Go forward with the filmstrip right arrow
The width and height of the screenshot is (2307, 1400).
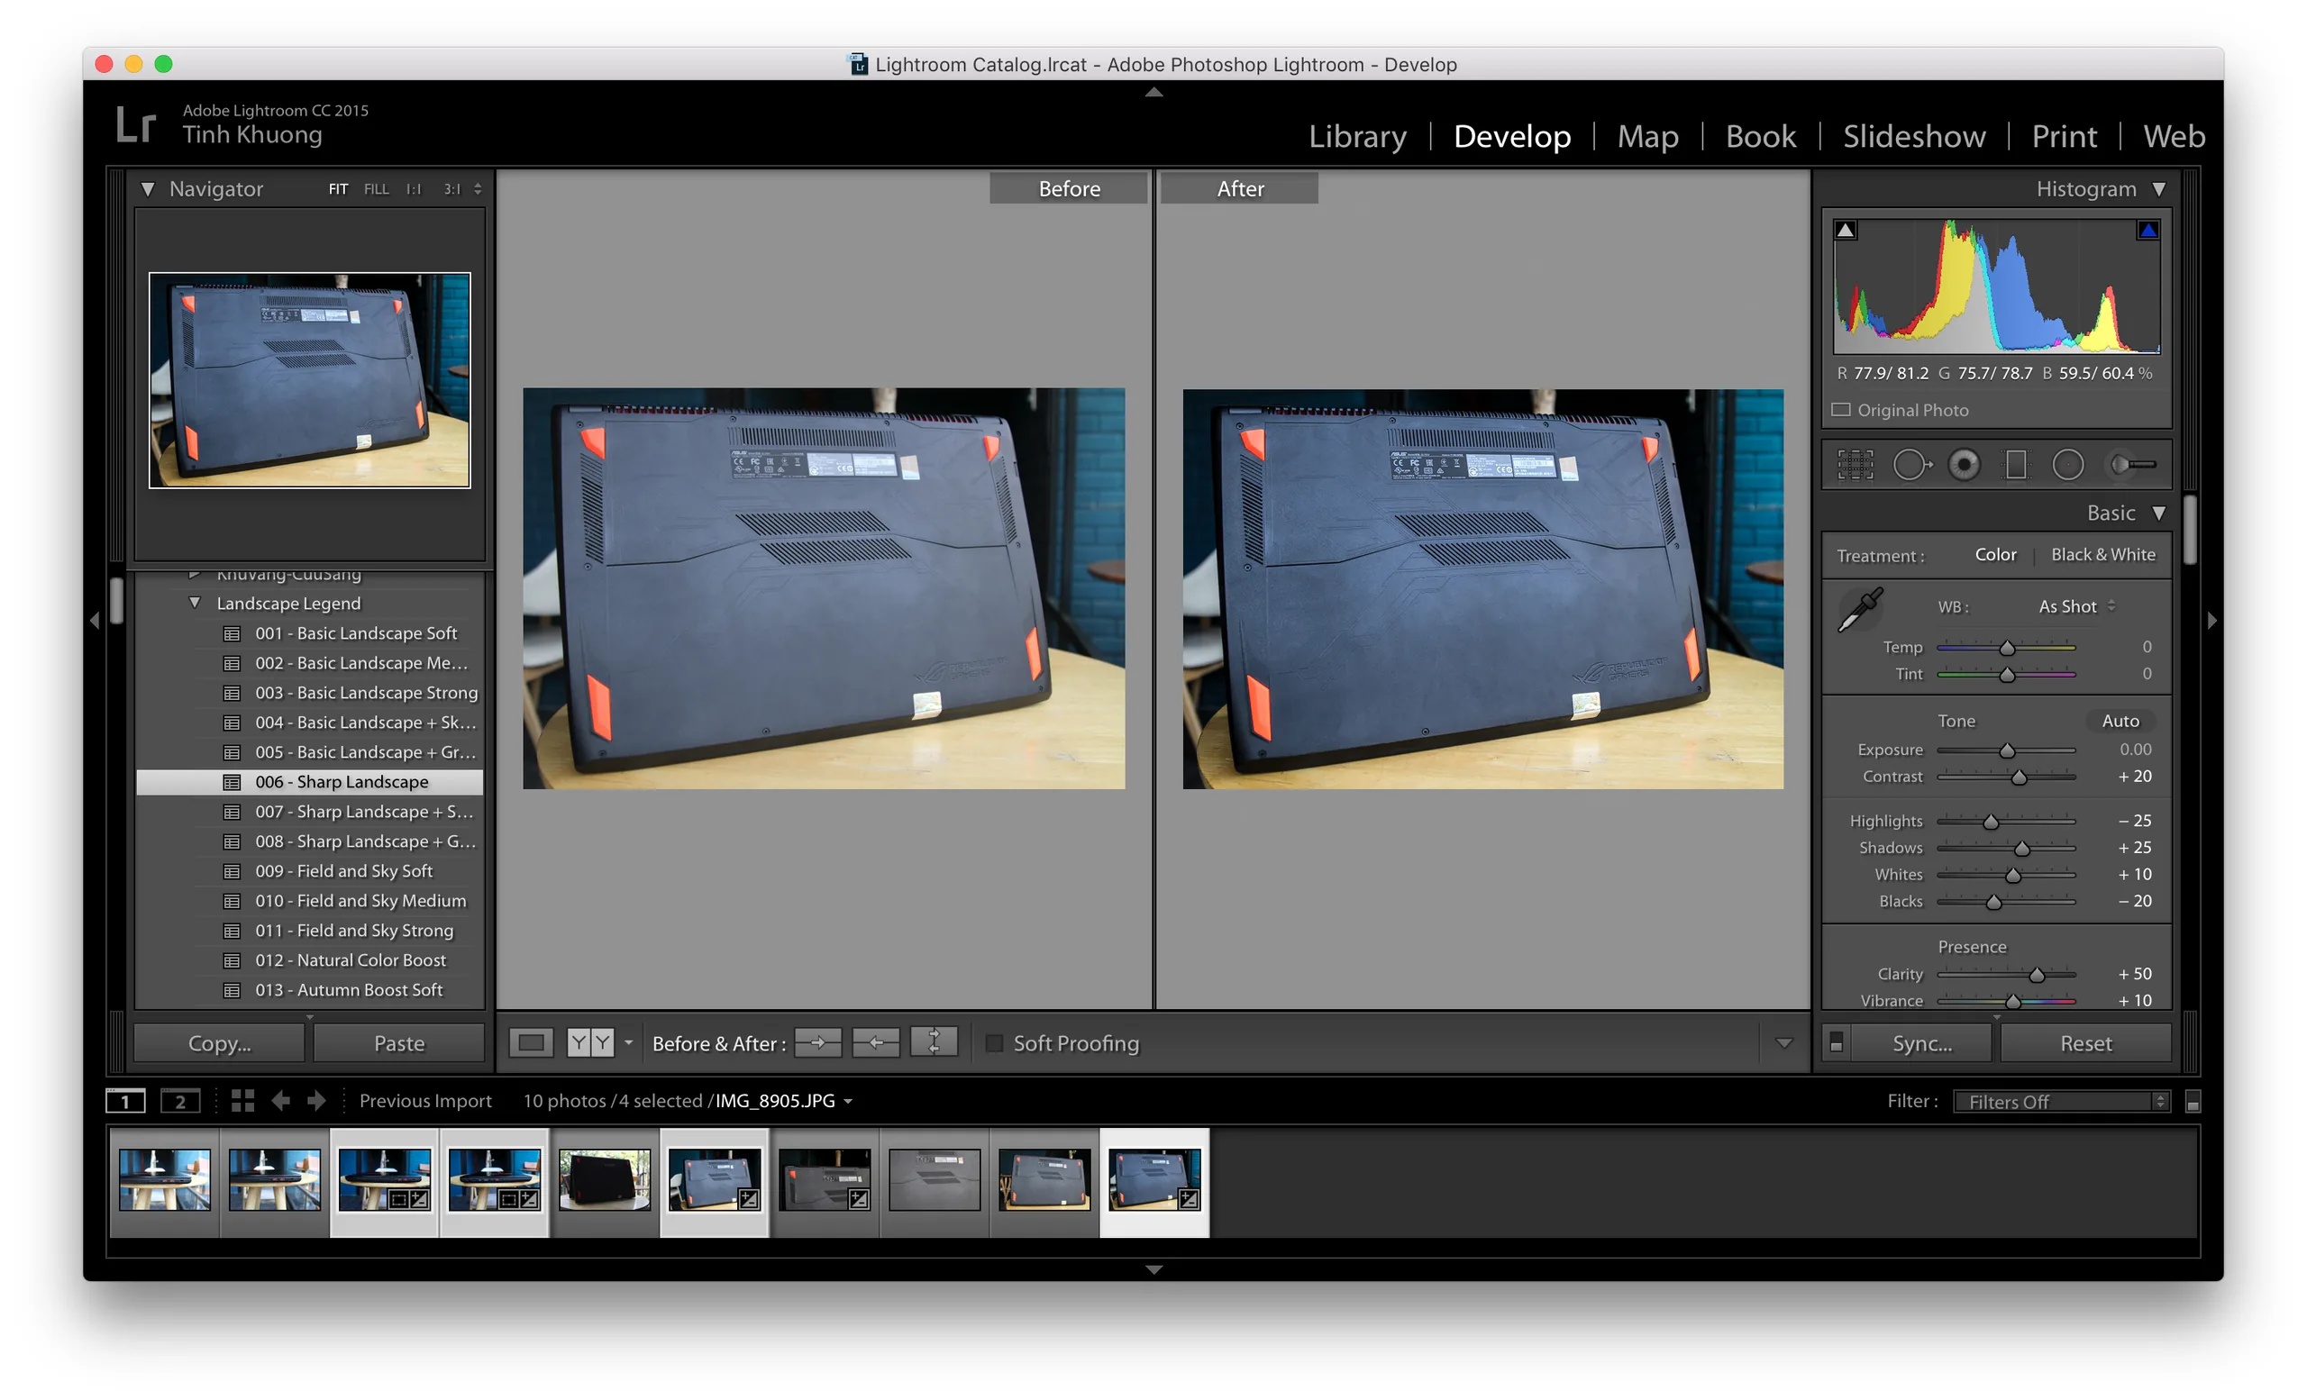(316, 1101)
